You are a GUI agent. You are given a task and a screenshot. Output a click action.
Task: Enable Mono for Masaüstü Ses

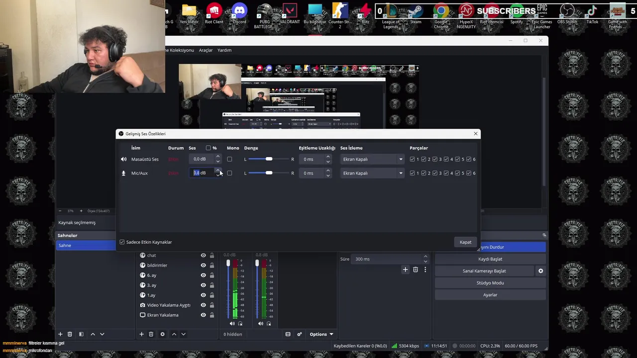(x=229, y=159)
